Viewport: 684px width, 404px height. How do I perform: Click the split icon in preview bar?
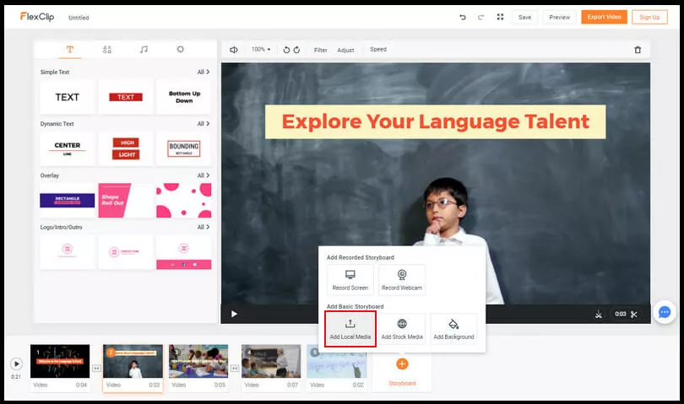pyautogui.click(x=599, y=315)
